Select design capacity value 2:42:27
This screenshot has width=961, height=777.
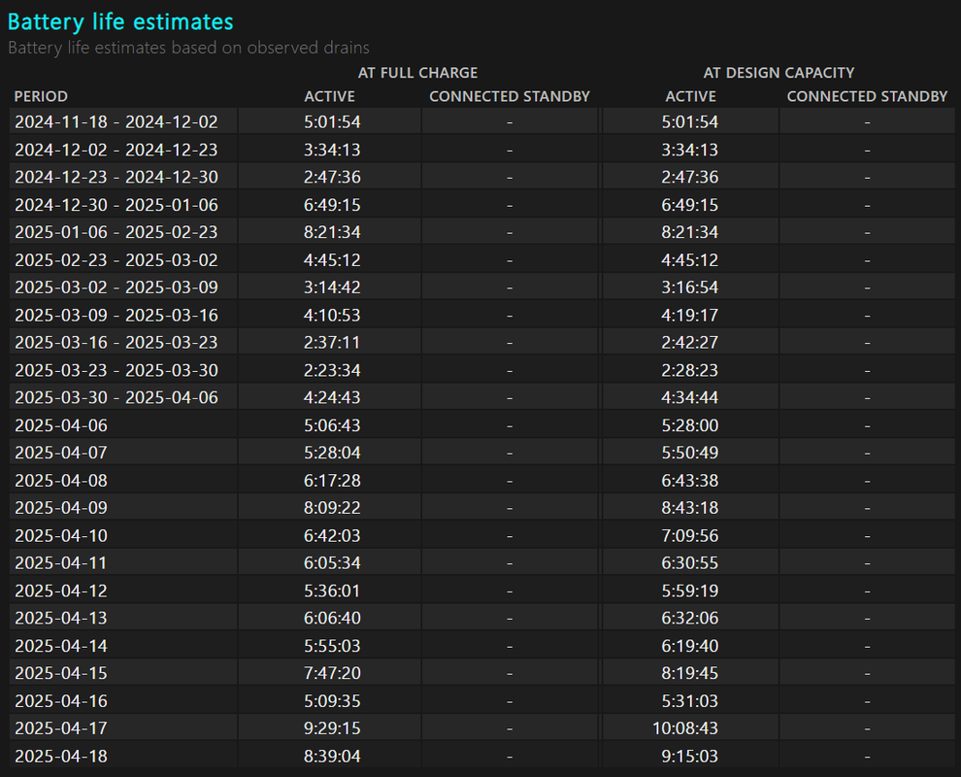point(689,342)
